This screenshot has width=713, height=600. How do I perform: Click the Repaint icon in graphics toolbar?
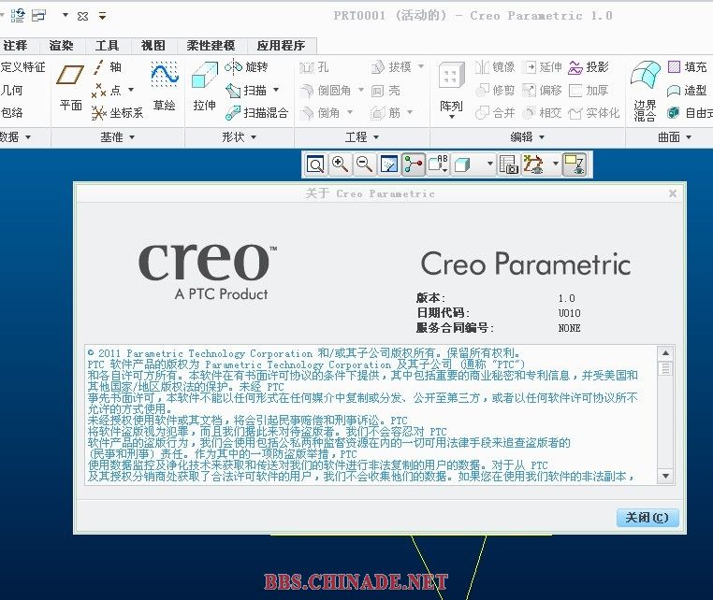[x=389, y=164]
